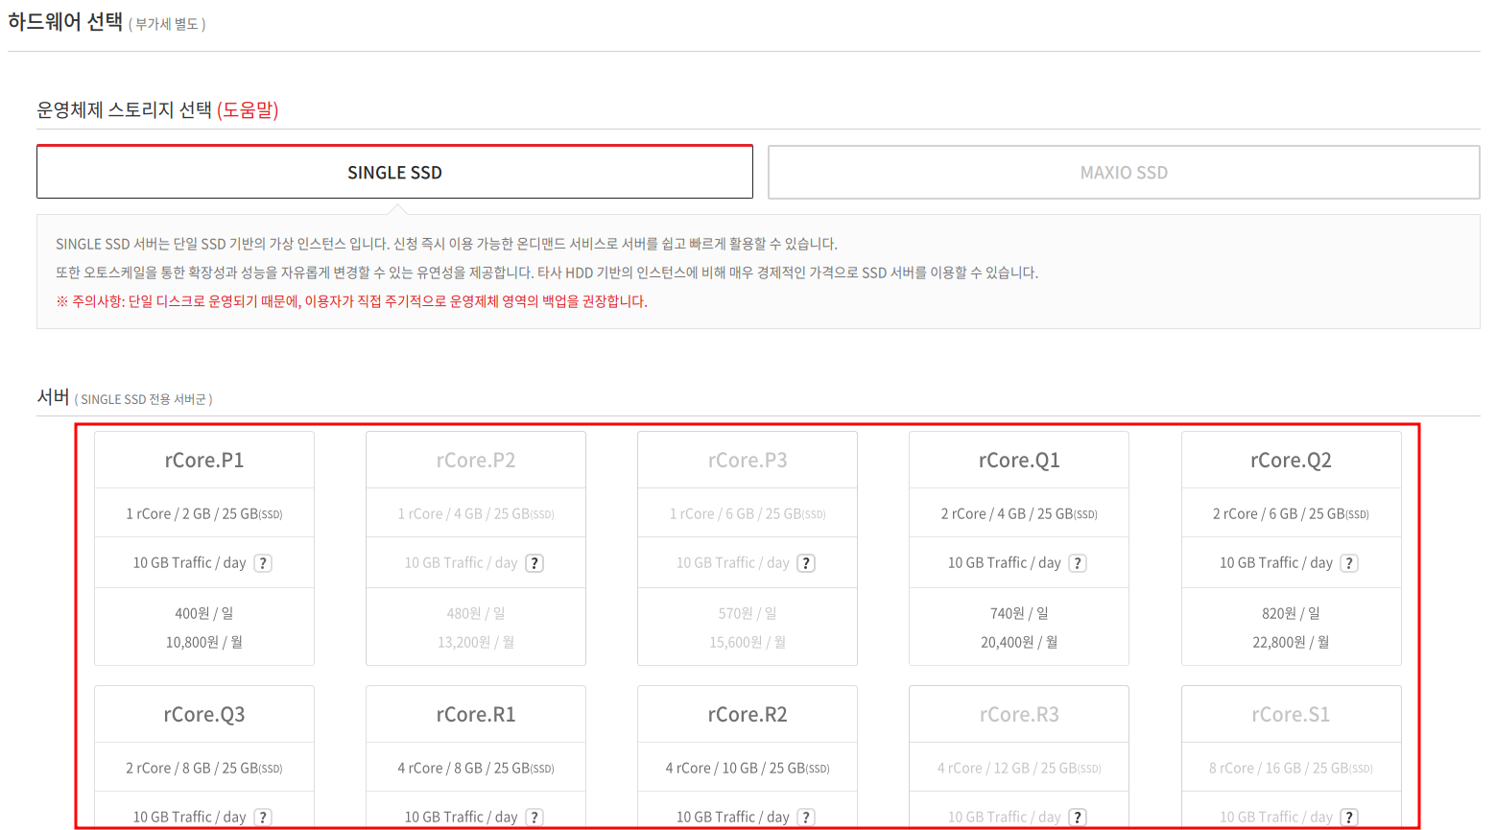The width and height of the screenshot is (1496, 830).
Task: Click the traffic help icon for rCore.Q3
Action: [x=263, y=818]
